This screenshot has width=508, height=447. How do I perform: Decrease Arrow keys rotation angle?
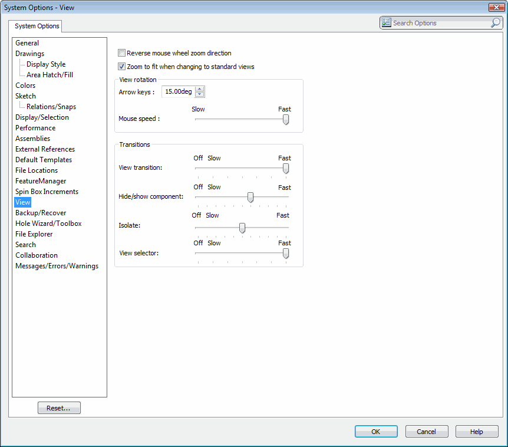[200, 94]
